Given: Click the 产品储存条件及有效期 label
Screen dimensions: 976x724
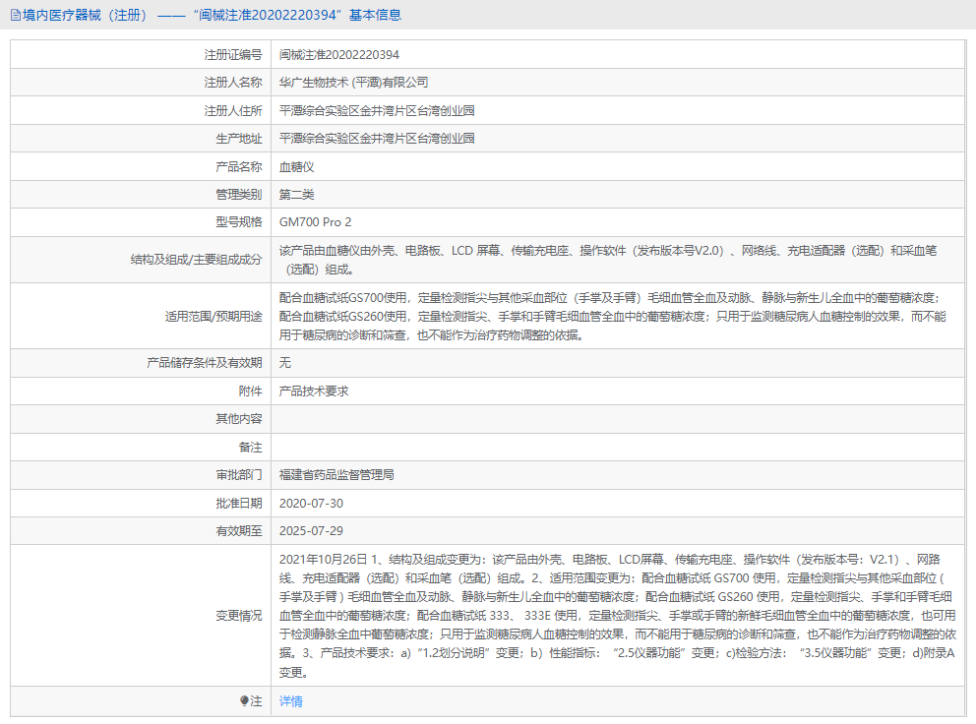Looking at the screenshot, I should point(205,362).
